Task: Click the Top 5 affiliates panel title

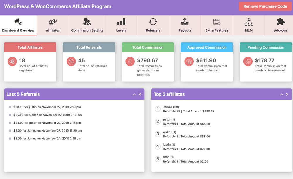Action: coord(169,94)
